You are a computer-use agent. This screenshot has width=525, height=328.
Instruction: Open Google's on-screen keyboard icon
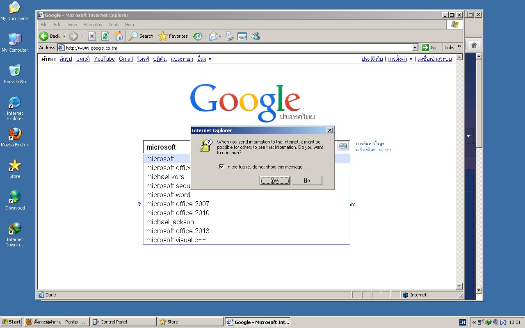point(343,146)
